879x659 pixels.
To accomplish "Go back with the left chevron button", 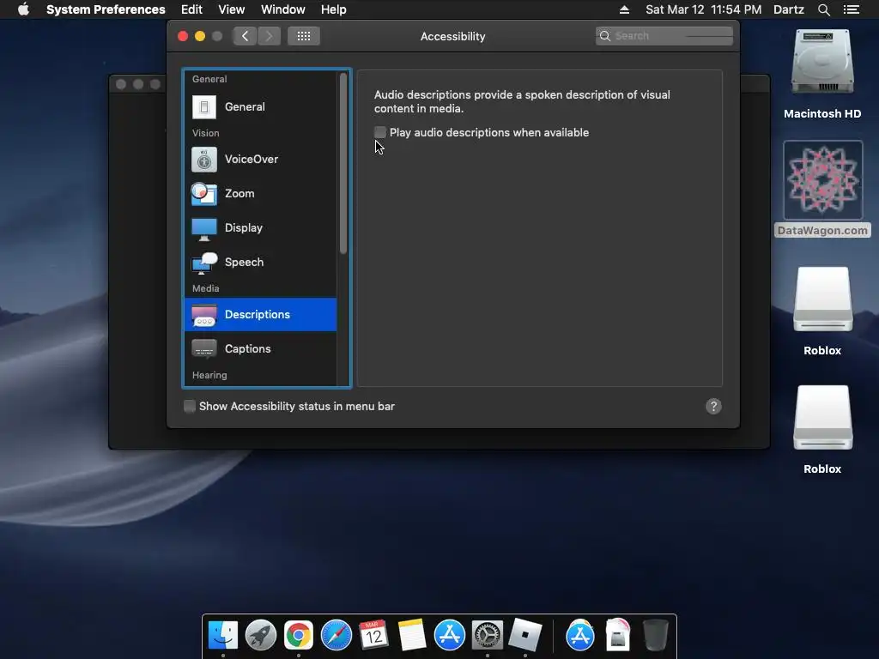I will point(245,36).
